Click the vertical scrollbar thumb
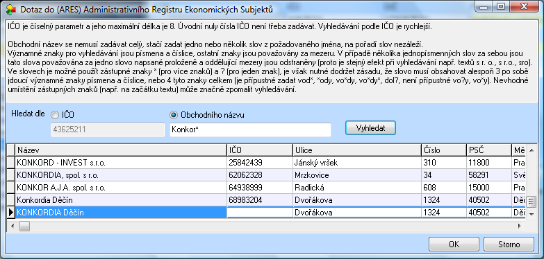This screenshot has width=544, height=259. coord(531,202)
